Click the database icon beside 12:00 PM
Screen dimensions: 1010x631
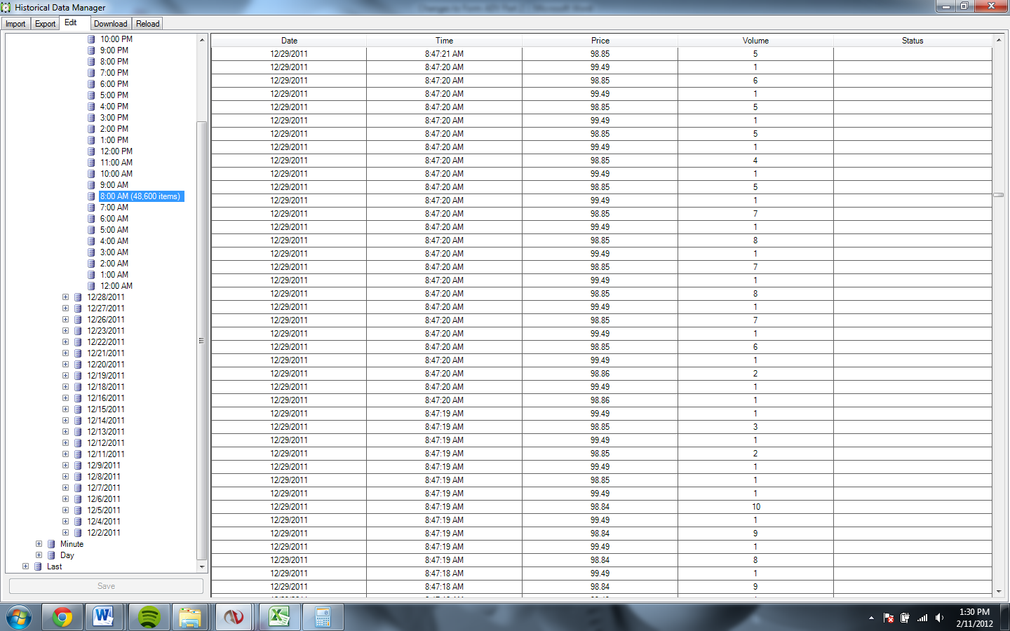(x=91, y=151)
